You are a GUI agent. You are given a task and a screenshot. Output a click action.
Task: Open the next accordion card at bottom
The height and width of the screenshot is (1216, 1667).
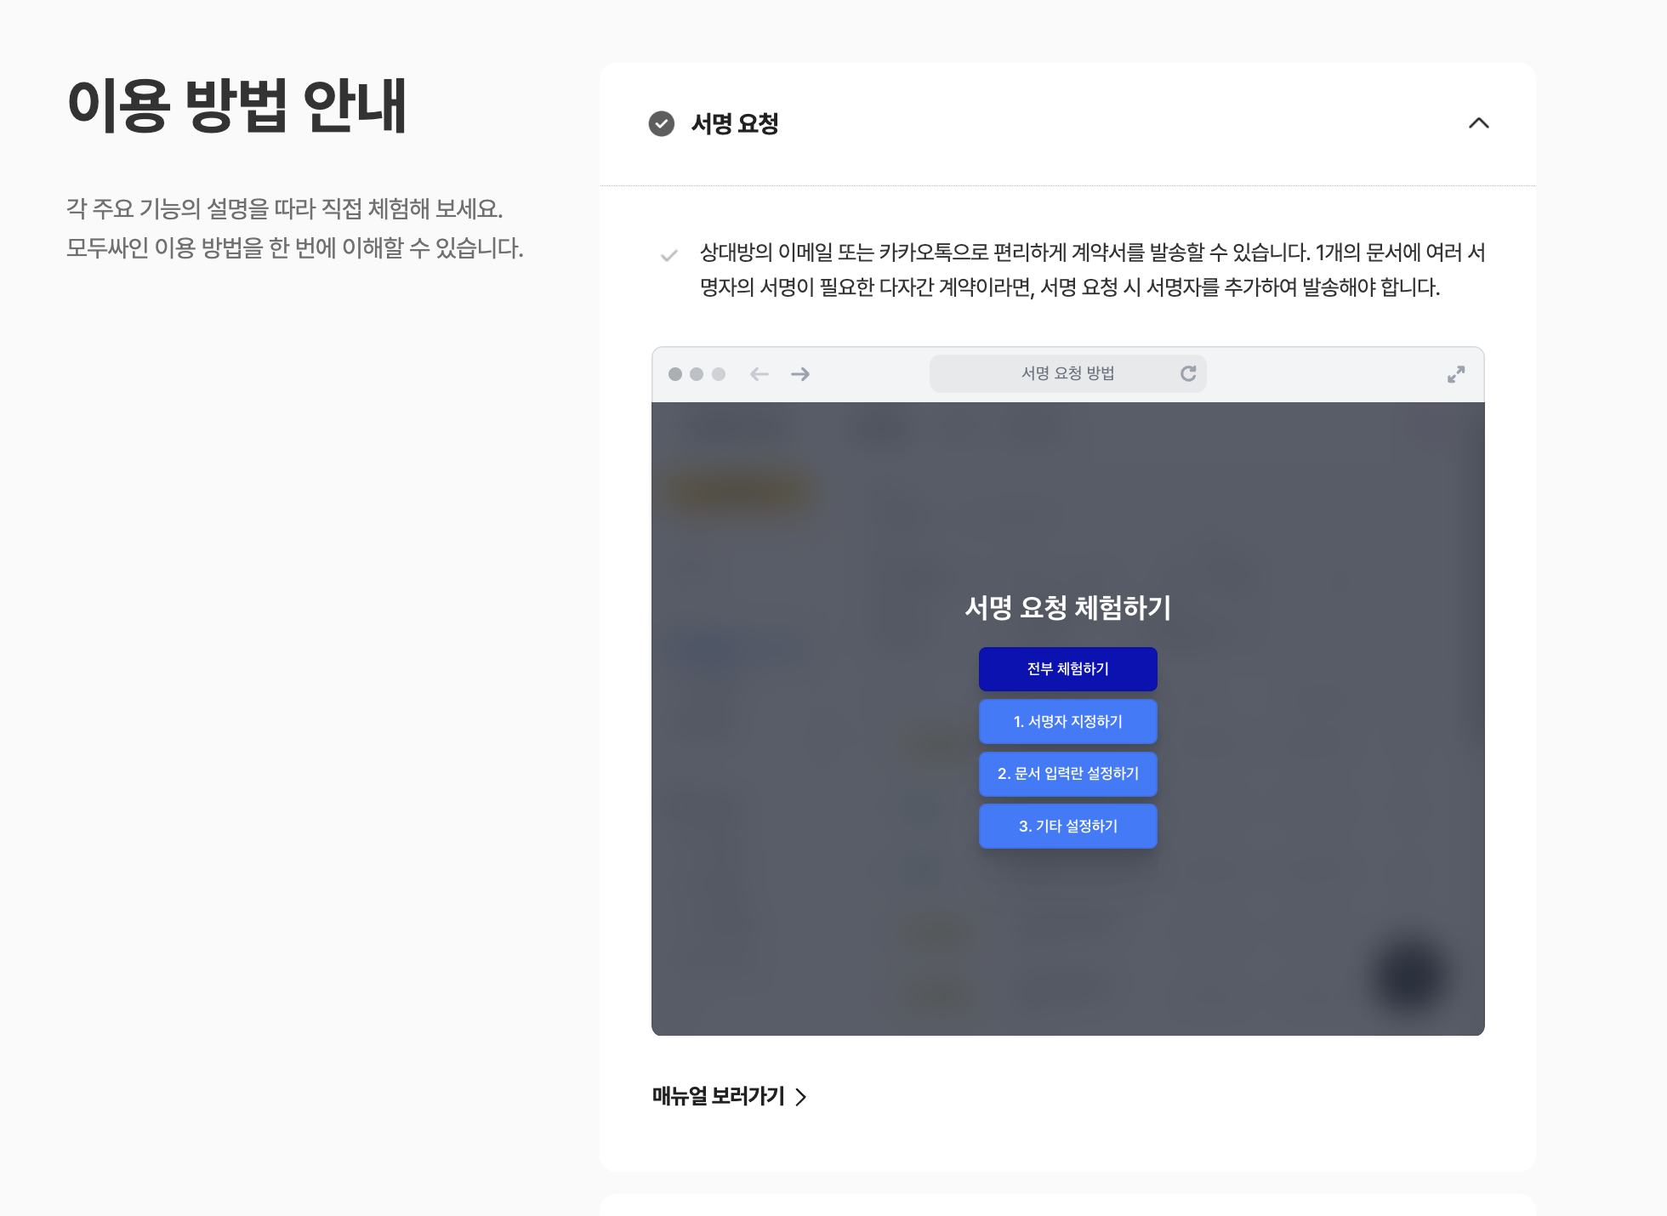[1067, 1206]
